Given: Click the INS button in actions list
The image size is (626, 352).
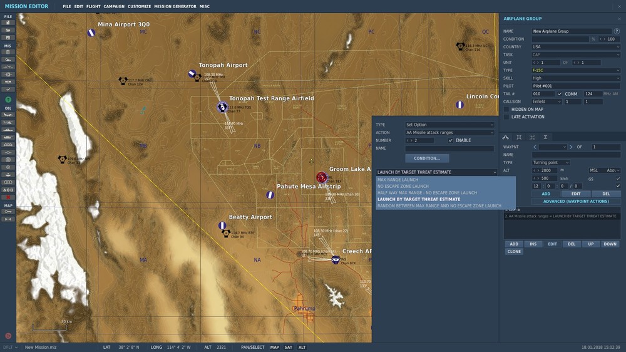Looking at the screenshot, I should (x=533, y=244).
